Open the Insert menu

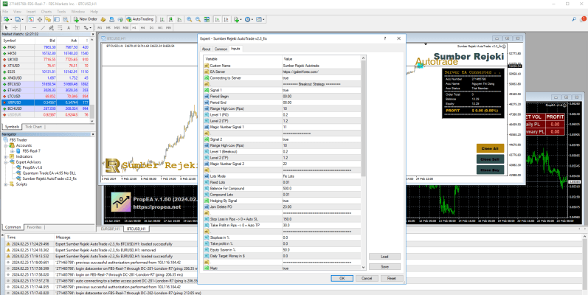(x=31, y=12)
